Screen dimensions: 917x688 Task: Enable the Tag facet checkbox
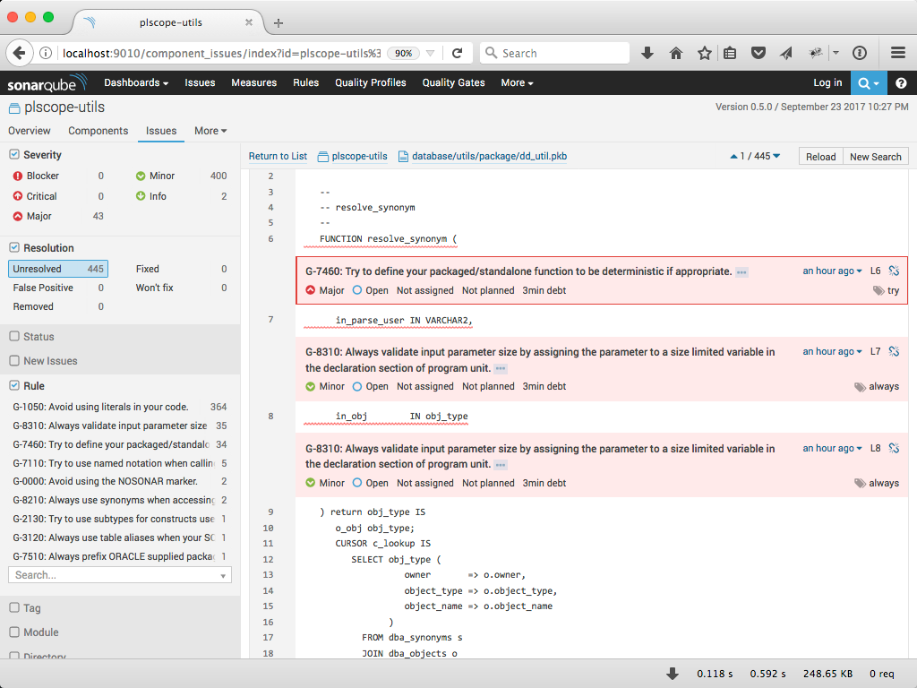14,608
